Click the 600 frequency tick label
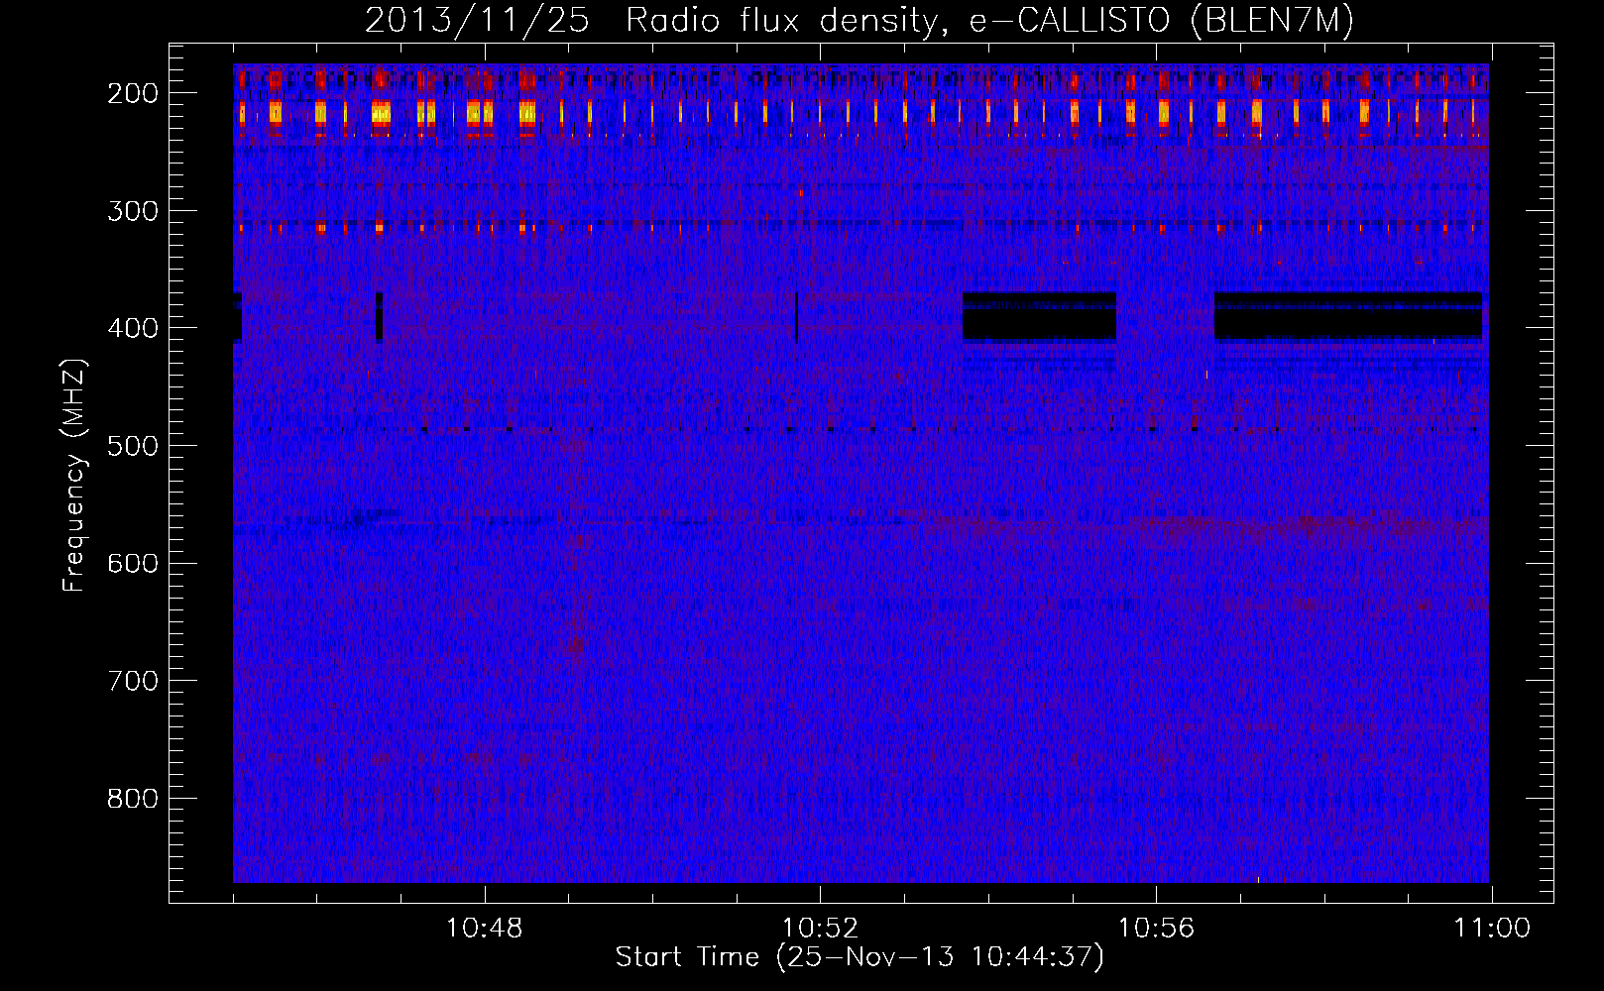Viewport: 1604px width, 991px height. click(x=133, y=563)
